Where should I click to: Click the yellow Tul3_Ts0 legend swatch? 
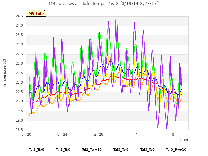pyautogui.click(x=136, y=150)
